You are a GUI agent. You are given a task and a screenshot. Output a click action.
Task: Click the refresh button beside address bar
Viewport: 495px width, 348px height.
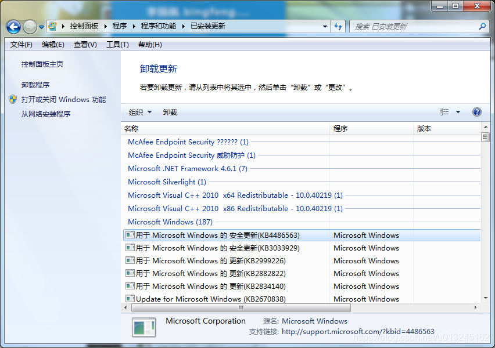[x=338, y=27]
